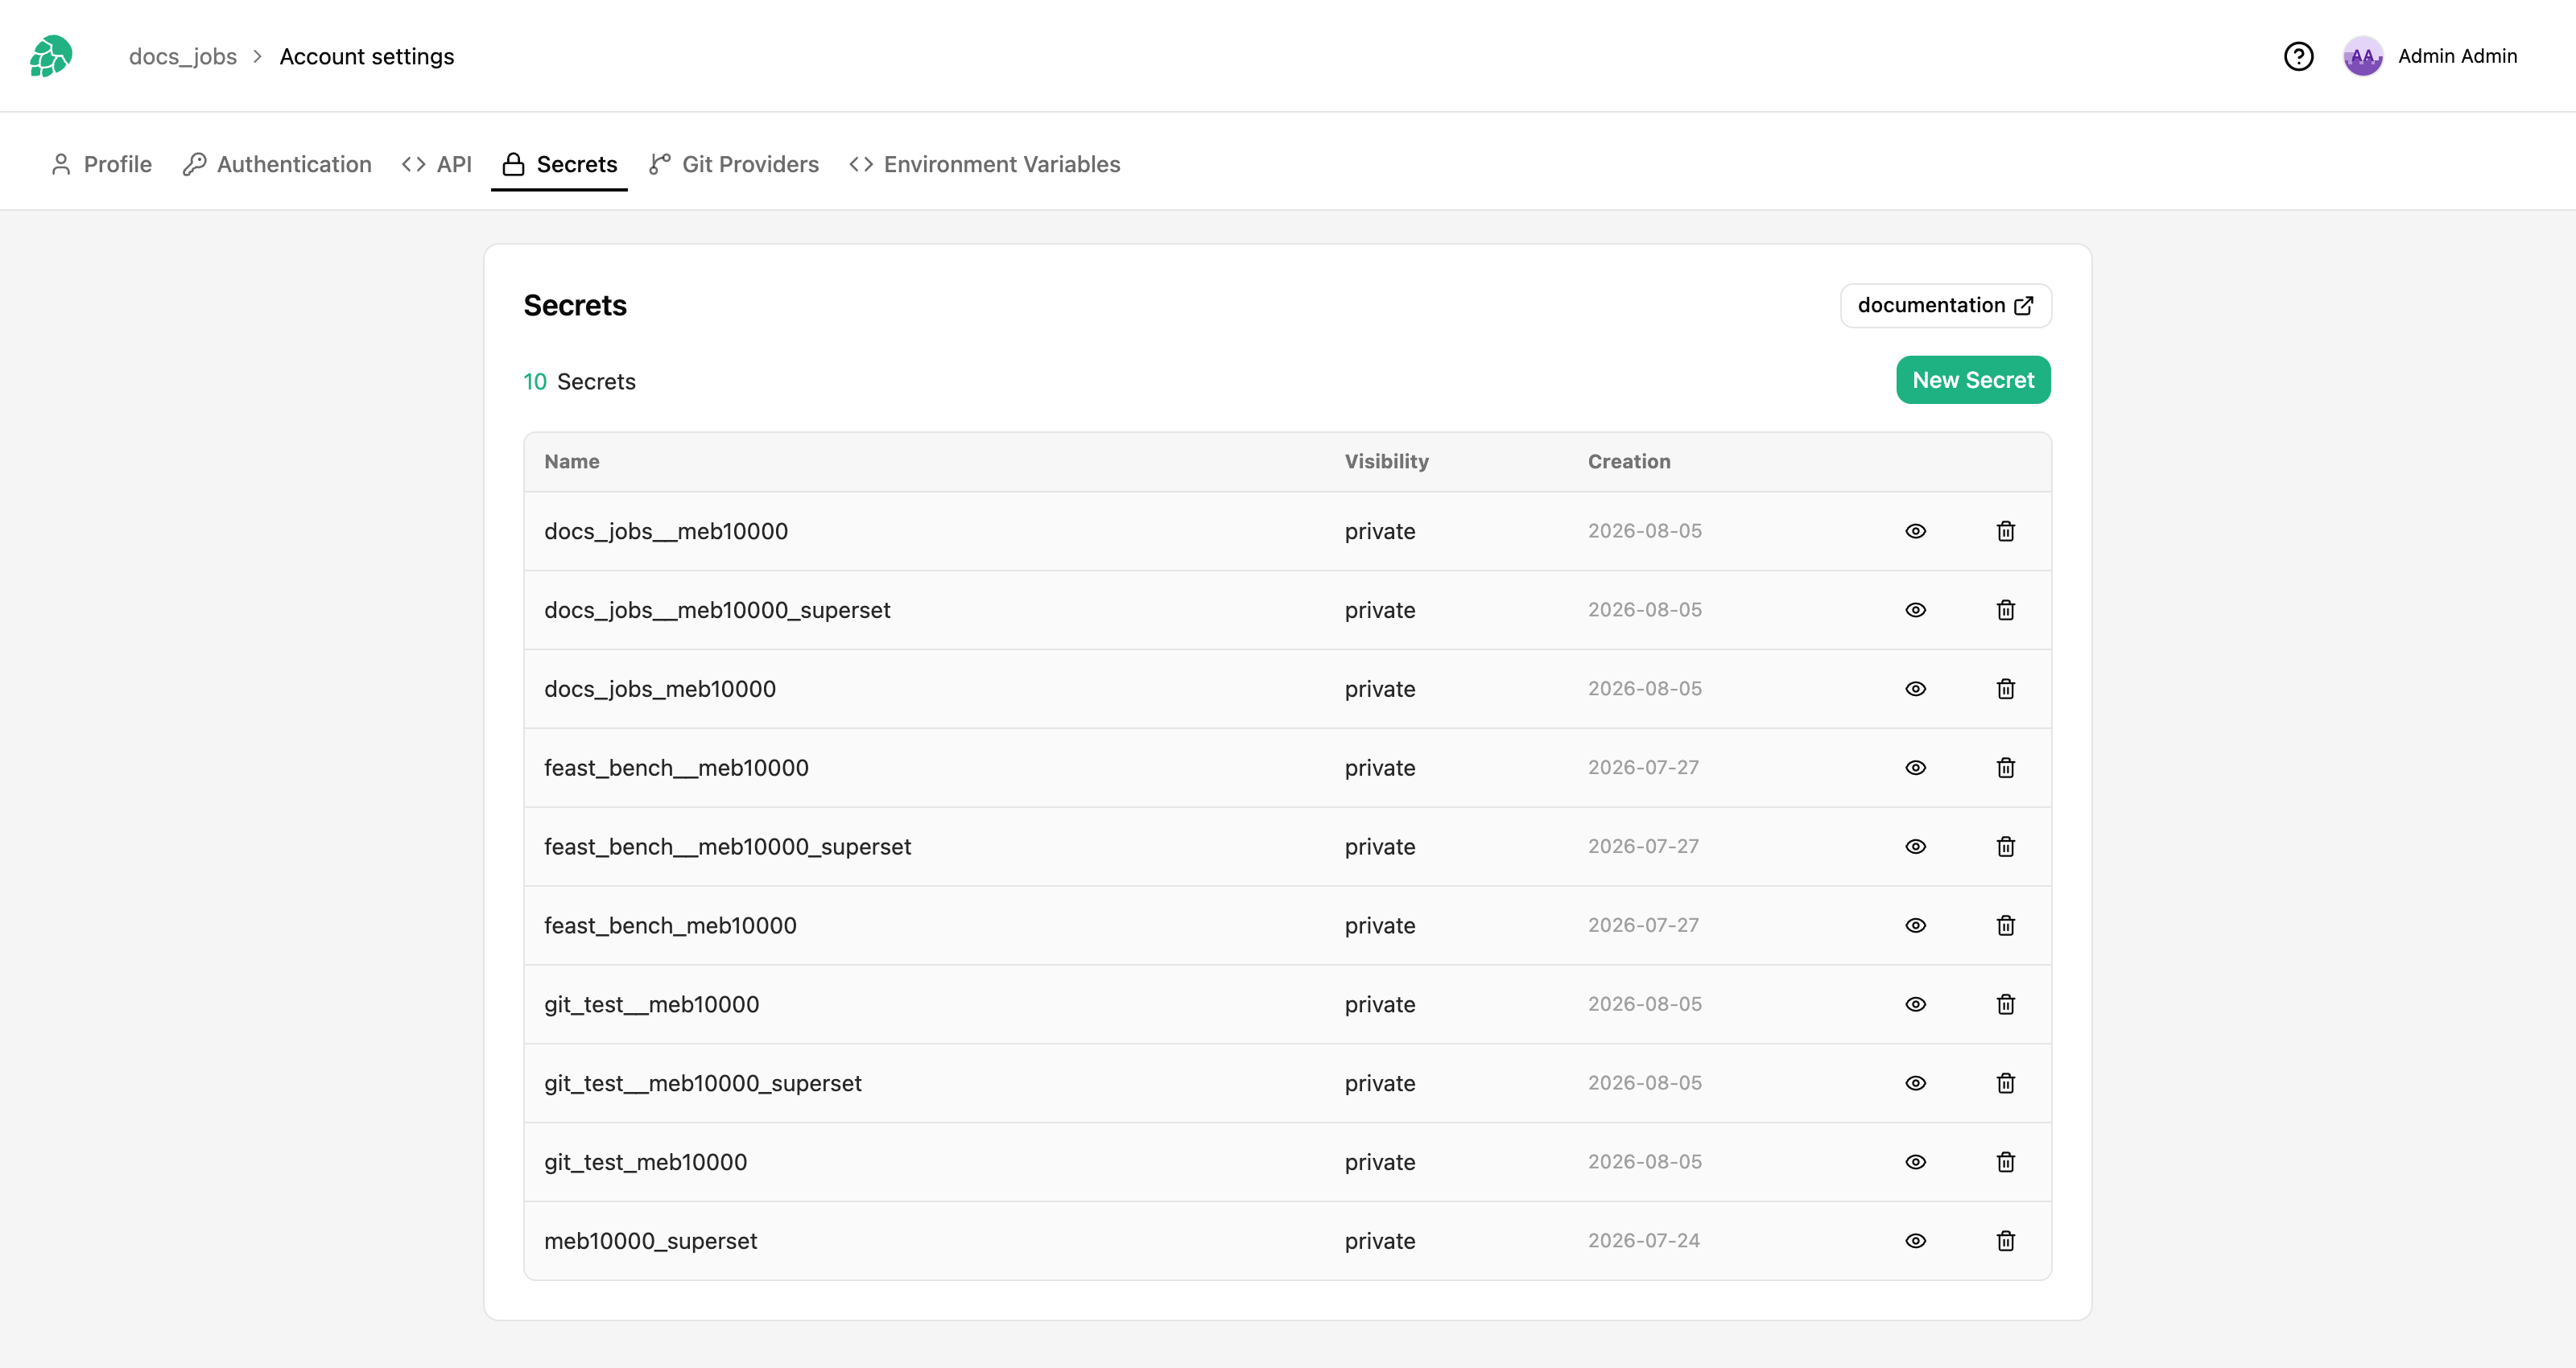Delete the git_test__meb10000_superset secret
2576x1368 pixels.
[2005, 1083]
